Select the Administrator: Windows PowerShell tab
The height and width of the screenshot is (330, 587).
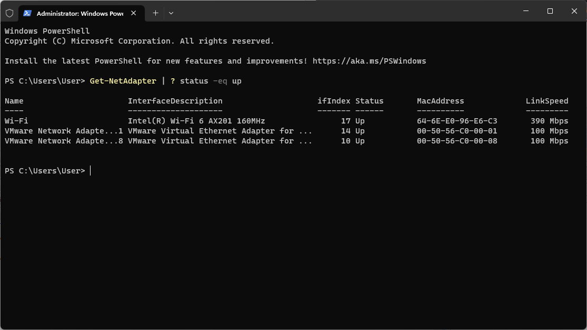79,13
